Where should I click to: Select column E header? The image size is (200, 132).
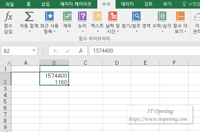coord(145,63)
